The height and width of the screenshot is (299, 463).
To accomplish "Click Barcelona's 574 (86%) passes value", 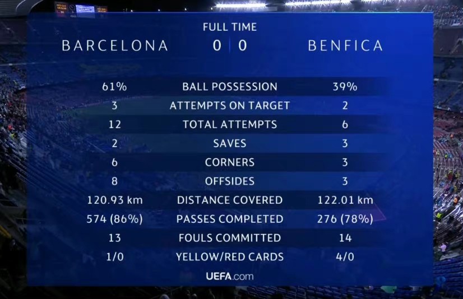I will click(x=114, y=219).
